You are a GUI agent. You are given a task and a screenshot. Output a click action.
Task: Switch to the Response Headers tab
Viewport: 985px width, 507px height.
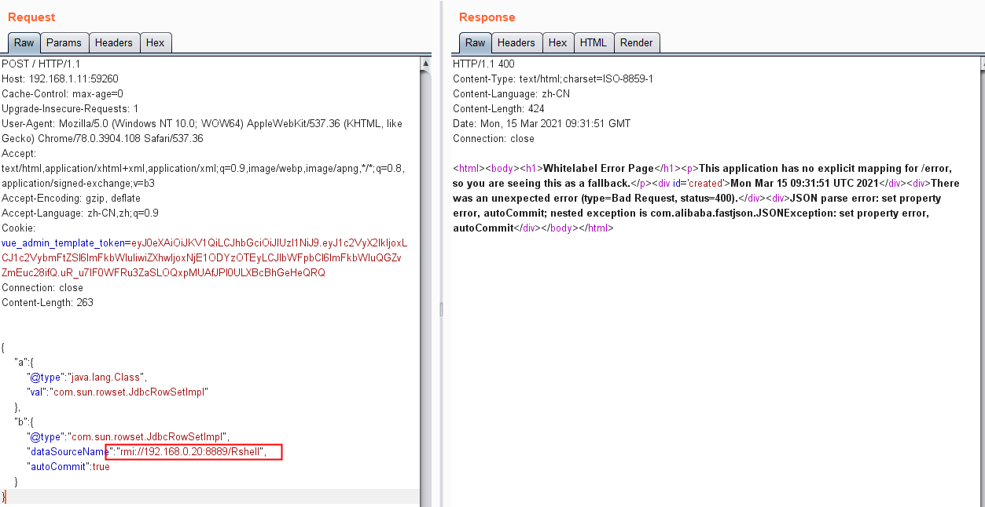click(x=516, y=43)
